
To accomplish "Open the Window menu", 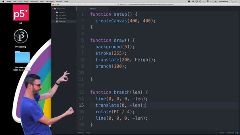I will [59, 1].
